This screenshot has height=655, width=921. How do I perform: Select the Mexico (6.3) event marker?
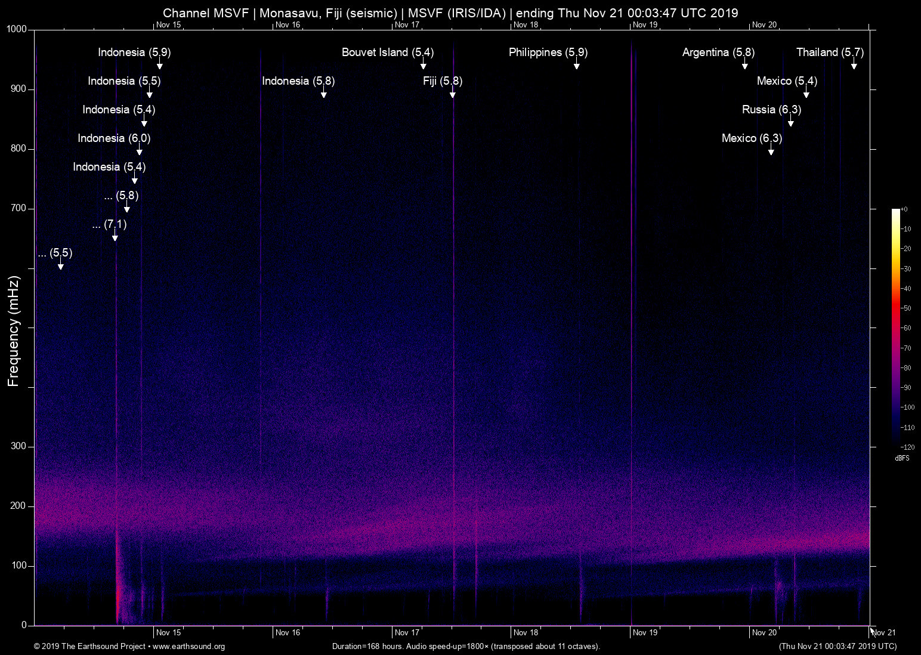[750, 138]
